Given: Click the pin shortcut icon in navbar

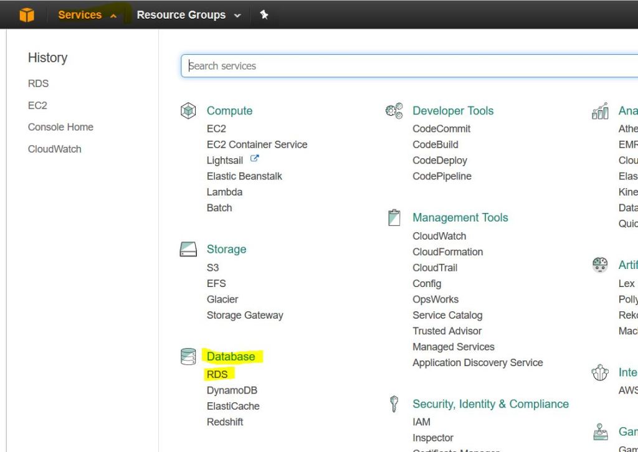Looking at the screenshot, I should click(x=264, y=15).
